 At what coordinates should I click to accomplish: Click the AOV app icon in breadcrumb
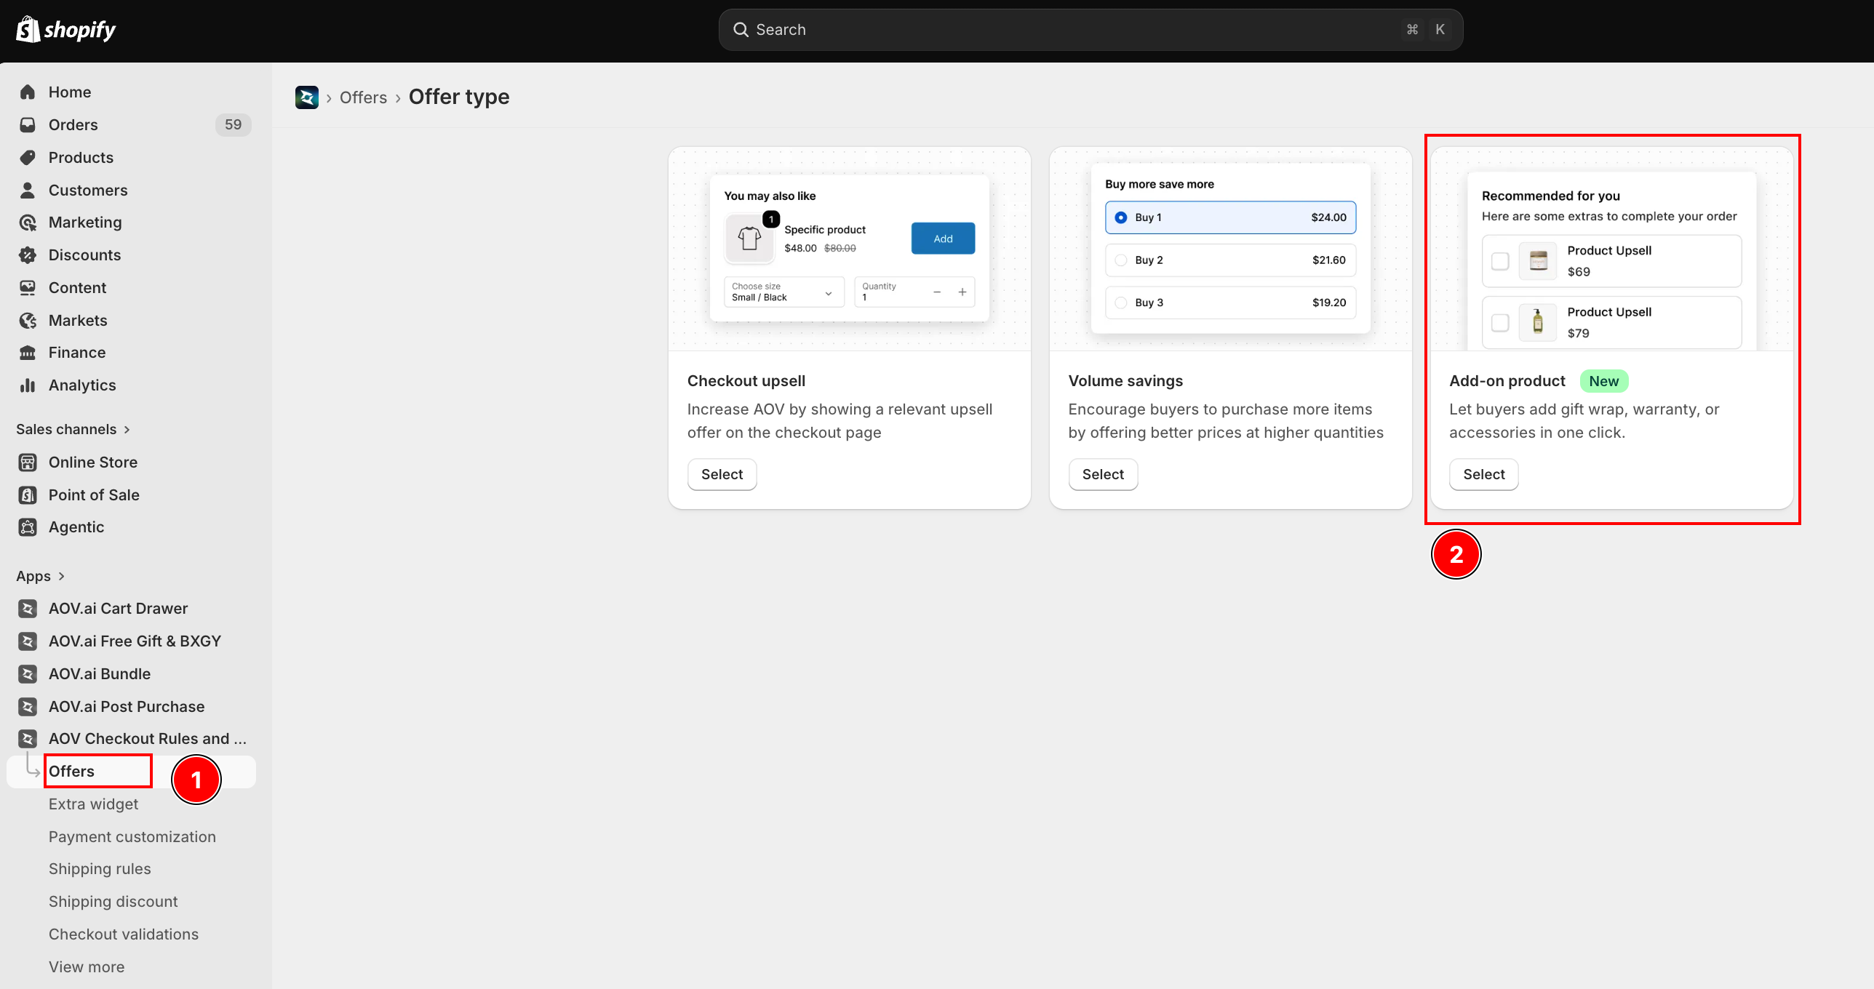(307, 97)
